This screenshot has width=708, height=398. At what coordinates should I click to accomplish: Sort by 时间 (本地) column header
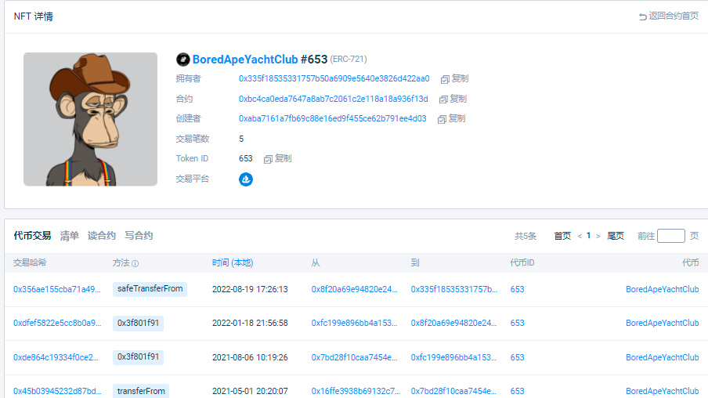click(233, 262)
